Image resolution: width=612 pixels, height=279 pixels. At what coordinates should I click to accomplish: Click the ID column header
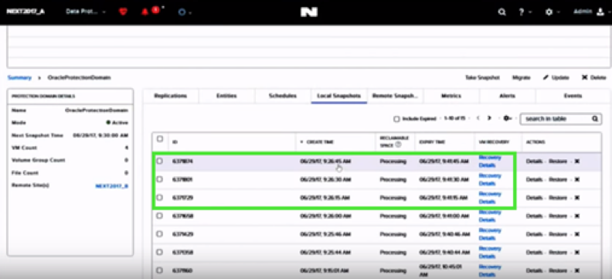tap(175, 142)
